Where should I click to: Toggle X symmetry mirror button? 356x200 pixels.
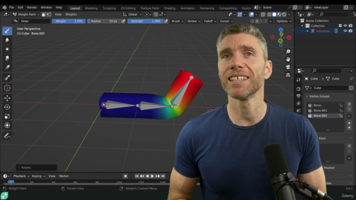257,21
